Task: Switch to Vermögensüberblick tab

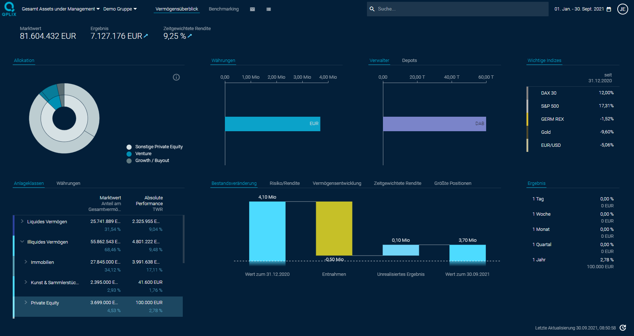Action: pyautogui.click(x=177, y=9)
